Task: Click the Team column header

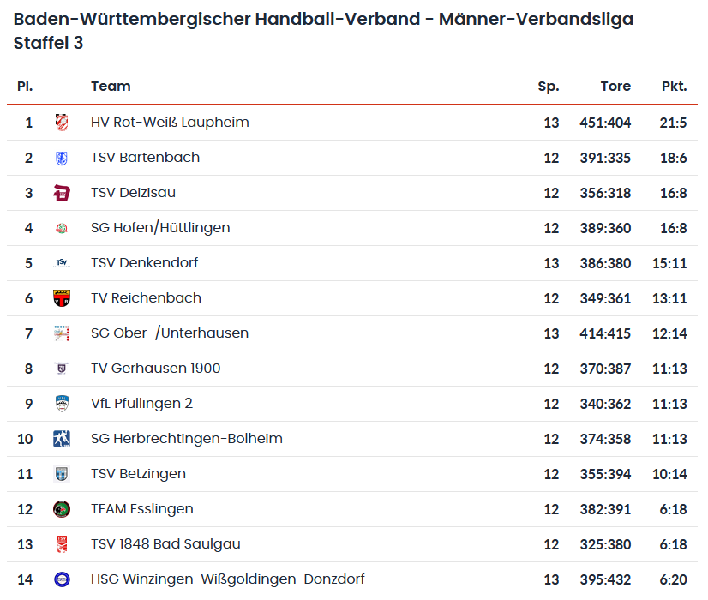Action: coord(111,87)
